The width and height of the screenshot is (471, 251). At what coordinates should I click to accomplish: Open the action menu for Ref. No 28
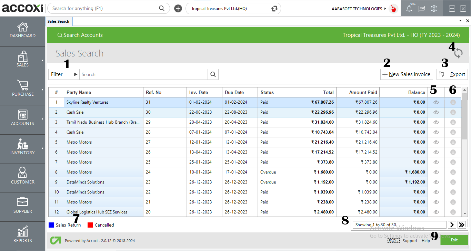coord(453,132)
